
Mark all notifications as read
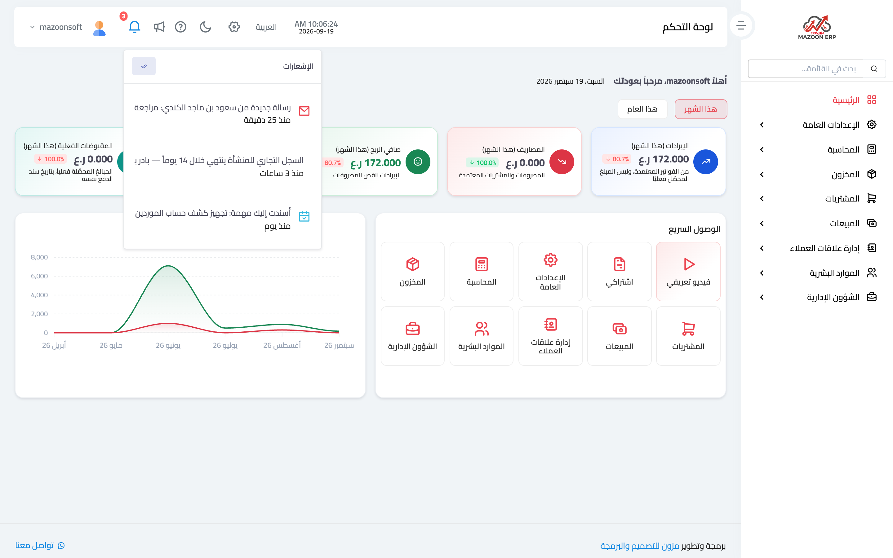point(144,66)
